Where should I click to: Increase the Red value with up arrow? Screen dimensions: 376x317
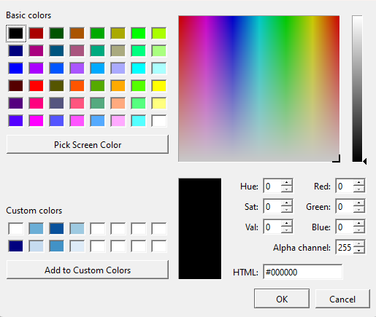(x=358, y=183)
